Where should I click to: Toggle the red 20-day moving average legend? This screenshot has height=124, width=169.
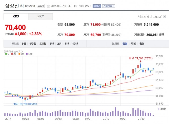click(x=12, y=54)
